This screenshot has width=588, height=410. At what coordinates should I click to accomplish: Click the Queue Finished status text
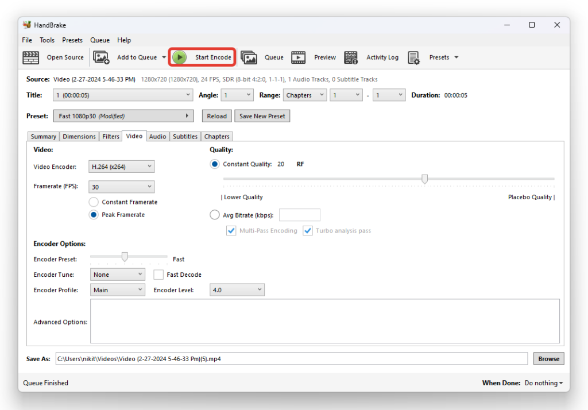[46, 383]
